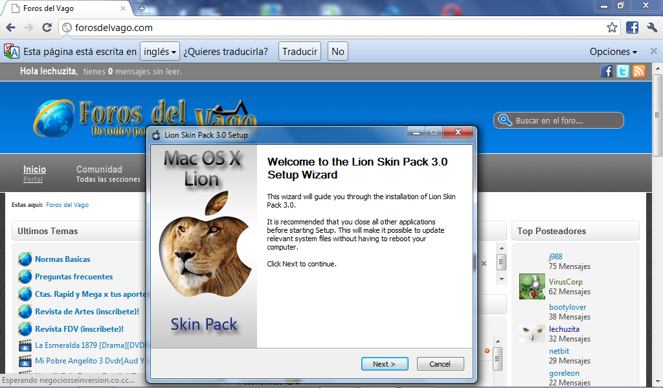Minimize the Lion Skin Pack Setup window
This screenshot has height=388, width=663.
coord(416,132)
